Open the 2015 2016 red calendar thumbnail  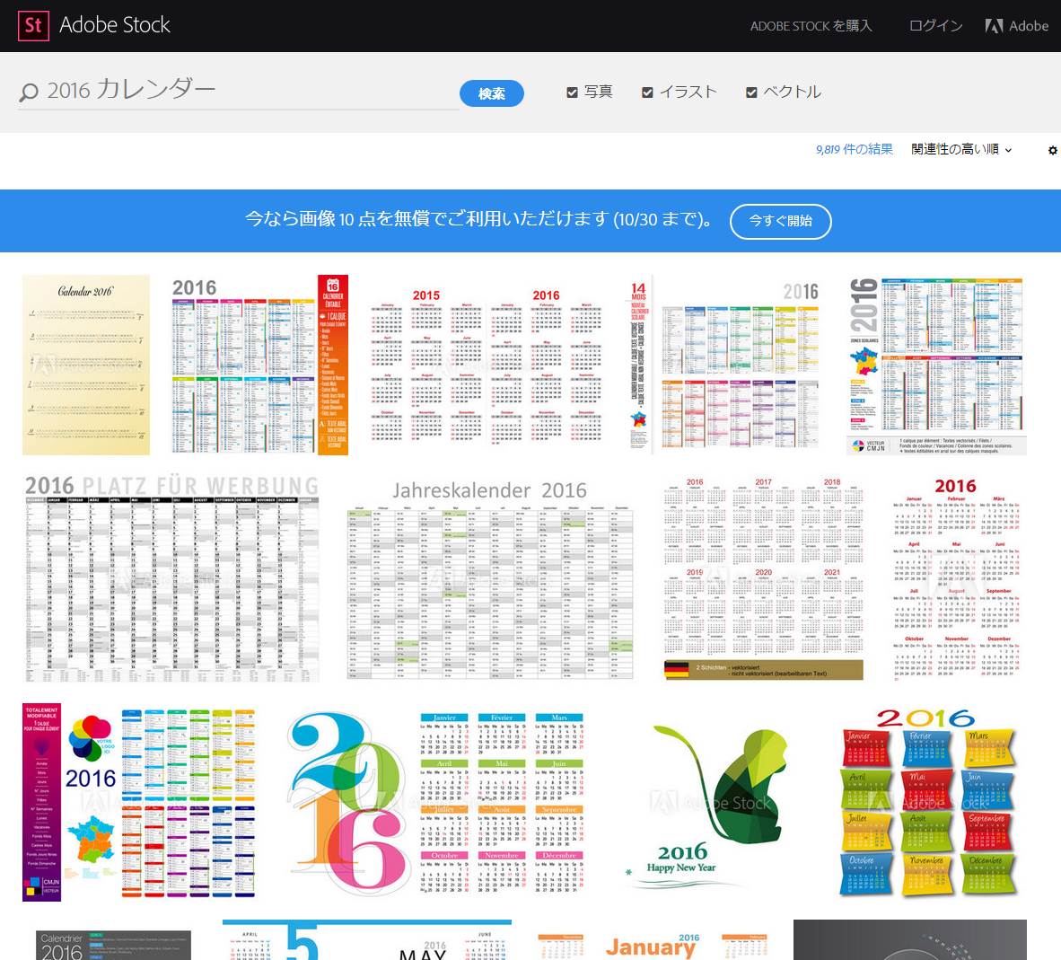(x=487, y=365)
